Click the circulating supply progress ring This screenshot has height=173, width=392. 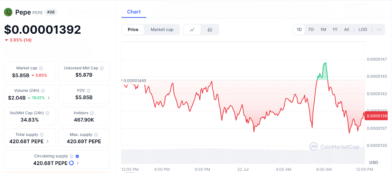72,163
